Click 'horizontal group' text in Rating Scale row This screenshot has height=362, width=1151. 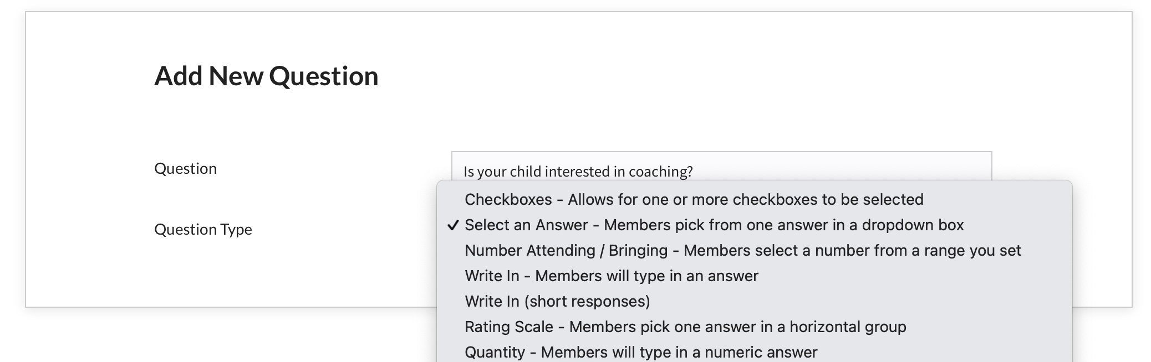(847, 327)
